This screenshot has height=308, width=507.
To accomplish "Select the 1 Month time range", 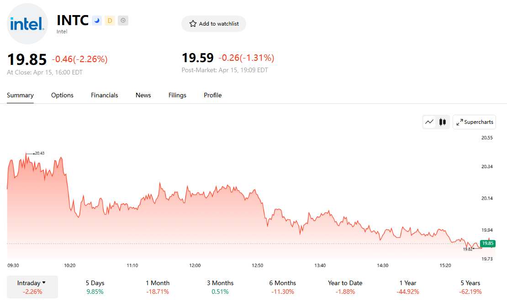I will coord(158,287).
